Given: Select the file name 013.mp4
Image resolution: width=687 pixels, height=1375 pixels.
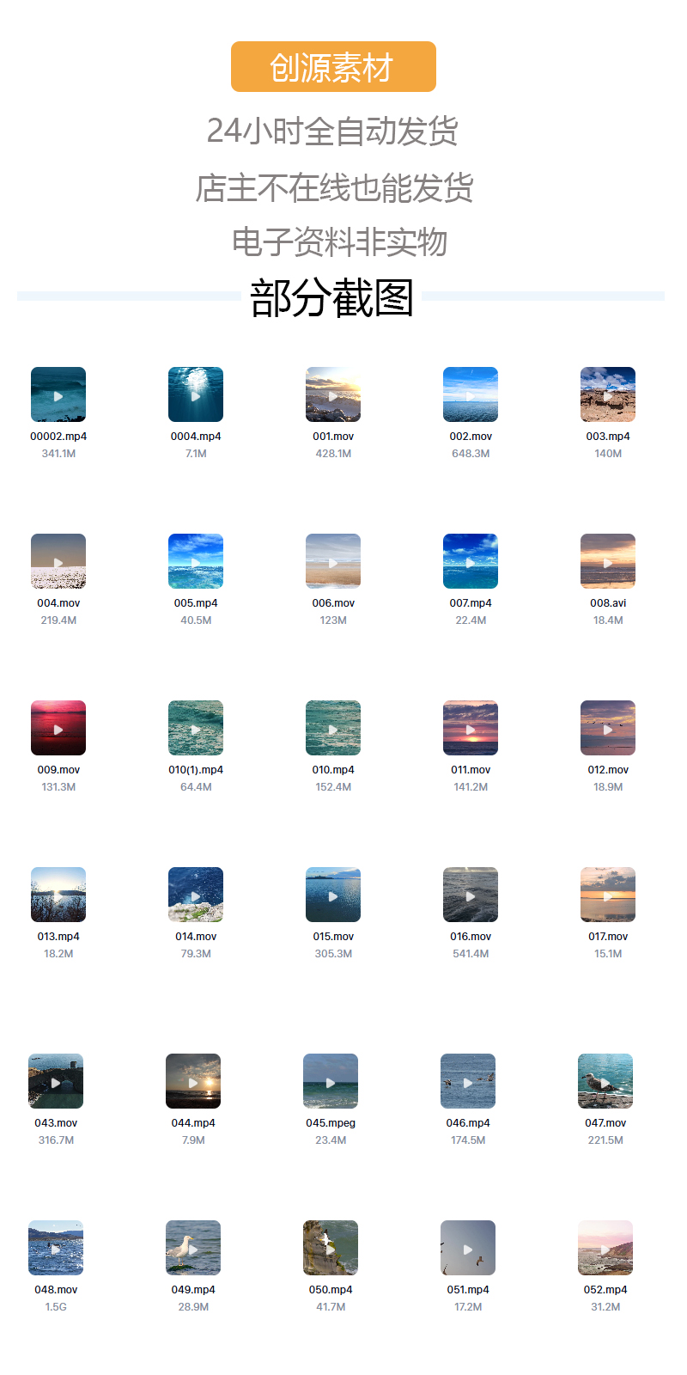Looking at the screenshot, I should 58,937.
